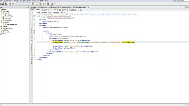Click the Find Previous Occurrence icon
Image resolution: width=189 pixels, height=106 pixels.
coord(55,10)
